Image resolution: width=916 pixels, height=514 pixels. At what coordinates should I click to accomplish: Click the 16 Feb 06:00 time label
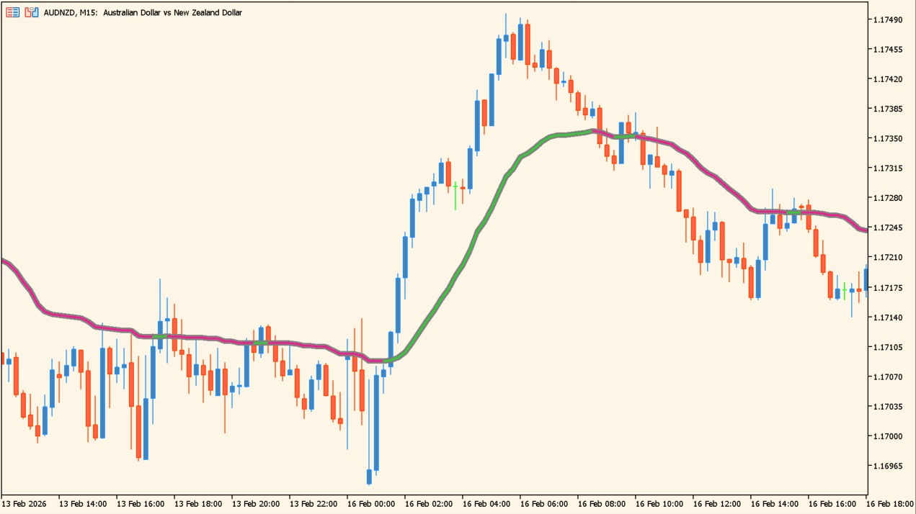(543, 503)
